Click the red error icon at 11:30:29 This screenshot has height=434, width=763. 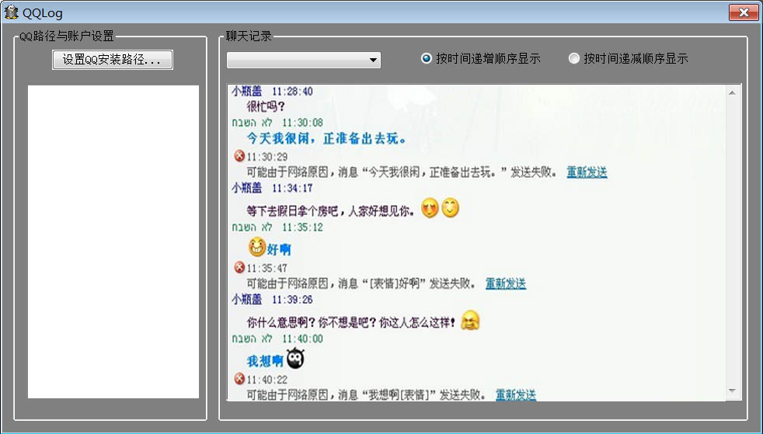click(239, 156)
